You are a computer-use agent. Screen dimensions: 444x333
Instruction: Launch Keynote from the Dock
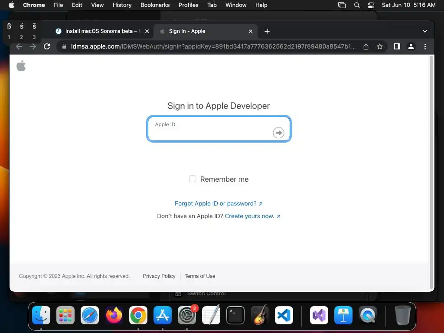tap(343, 315)
